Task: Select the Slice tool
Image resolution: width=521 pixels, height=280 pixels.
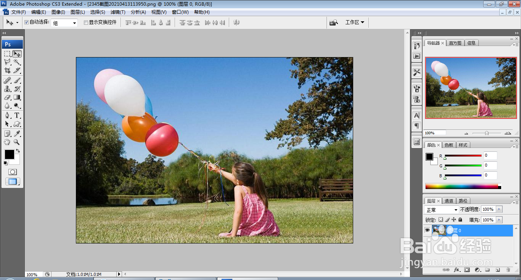Action: 17,70
